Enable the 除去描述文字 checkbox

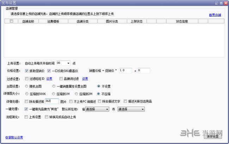pyautogui.click(x=99, y=101)
